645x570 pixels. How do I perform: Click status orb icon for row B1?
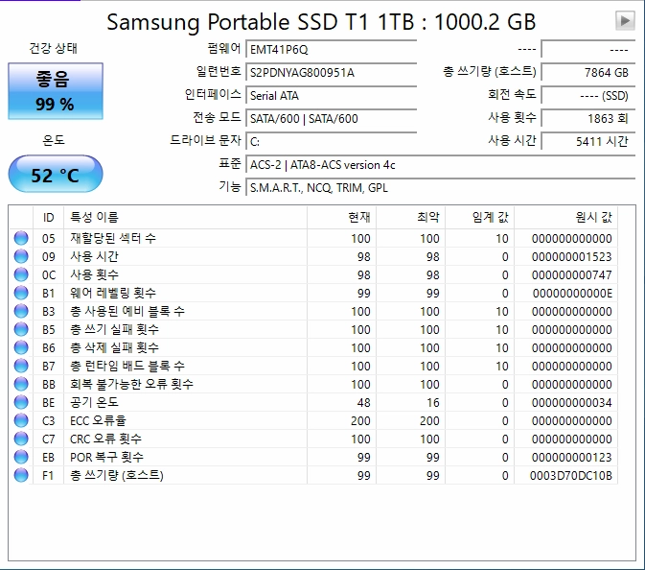coord(21,293)
